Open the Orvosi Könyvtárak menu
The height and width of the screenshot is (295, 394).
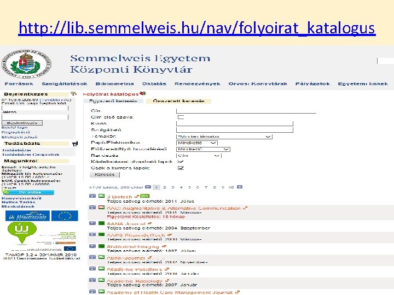tap(258, 84)
